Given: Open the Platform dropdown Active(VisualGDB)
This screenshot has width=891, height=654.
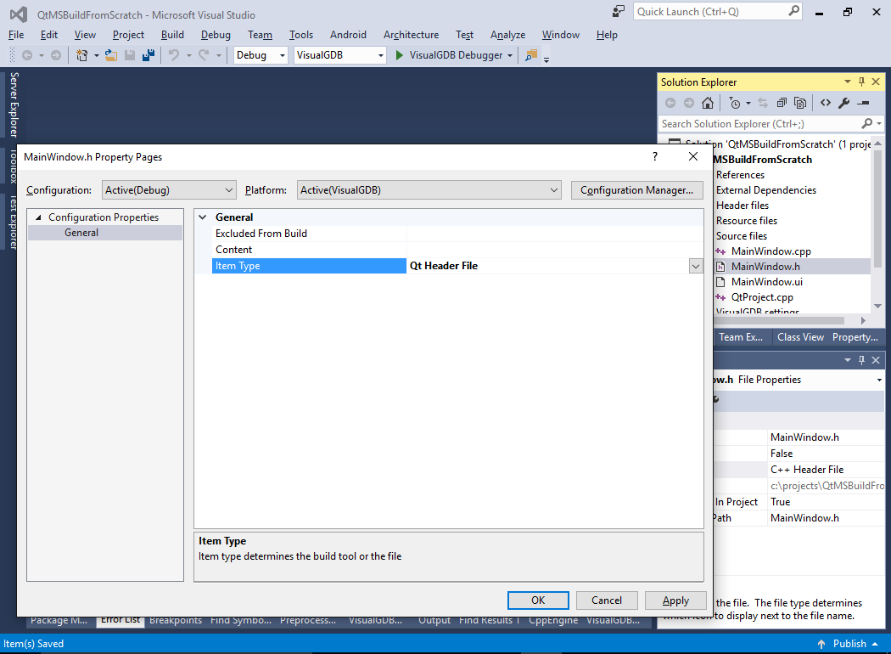Looking at the screenshot, I should (429, 190).
